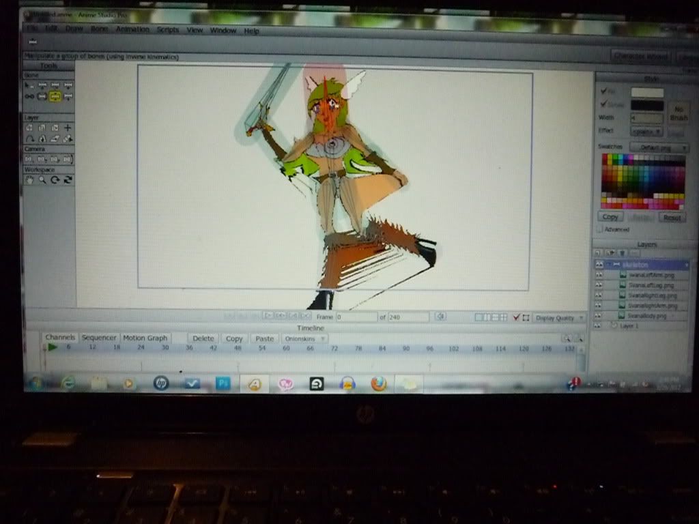Click the Reset button in Style panel
The width and height of the screenshot is (699, 524).
(672, 218)
